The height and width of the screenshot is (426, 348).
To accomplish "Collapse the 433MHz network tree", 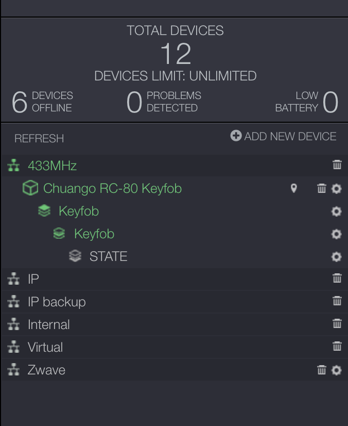I will pyautogui.click(x=13, y=166).
